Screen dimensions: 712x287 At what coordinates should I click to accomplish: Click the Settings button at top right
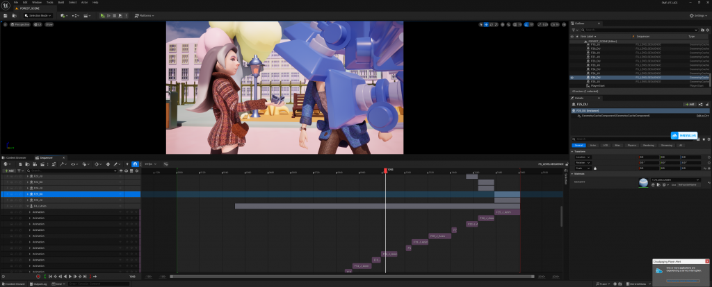697,15
